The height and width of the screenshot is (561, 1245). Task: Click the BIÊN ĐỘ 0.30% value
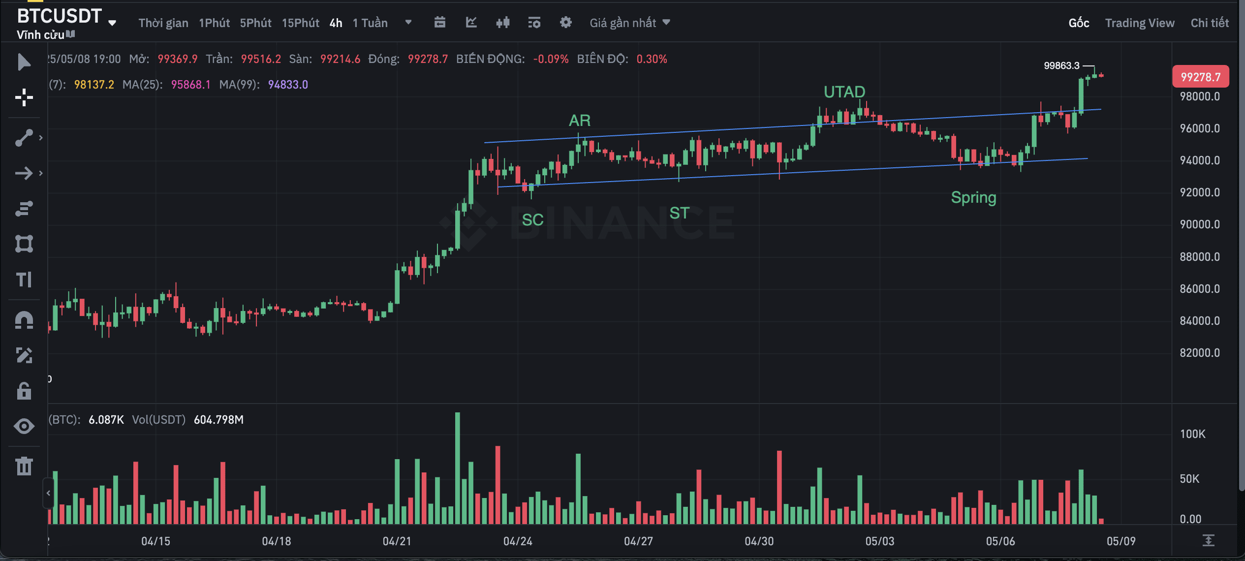(652, 59)
